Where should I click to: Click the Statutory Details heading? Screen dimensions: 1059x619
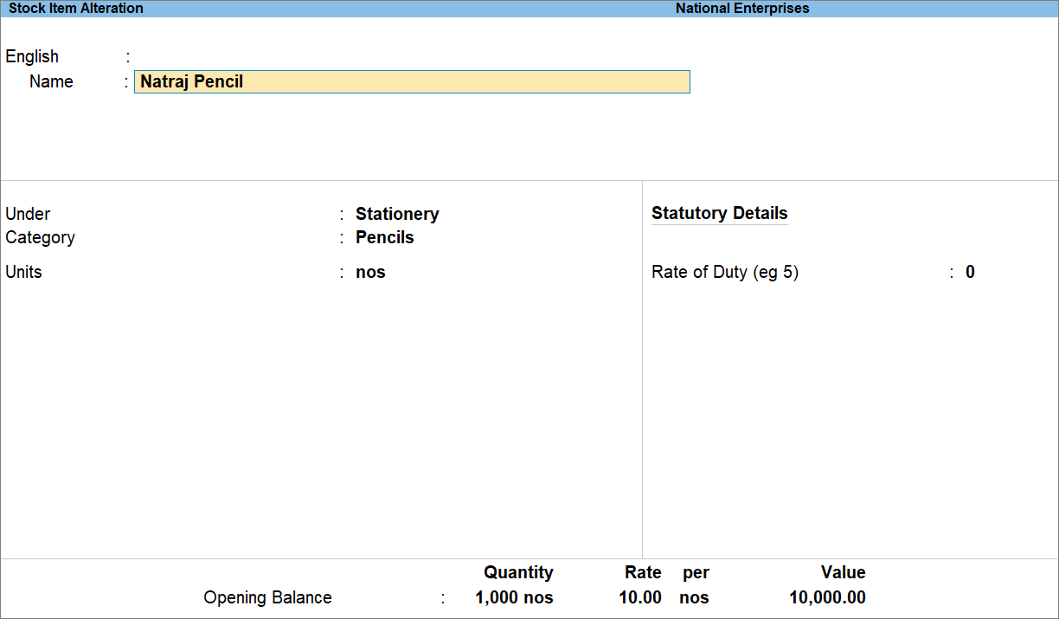[x=720, y=213]
